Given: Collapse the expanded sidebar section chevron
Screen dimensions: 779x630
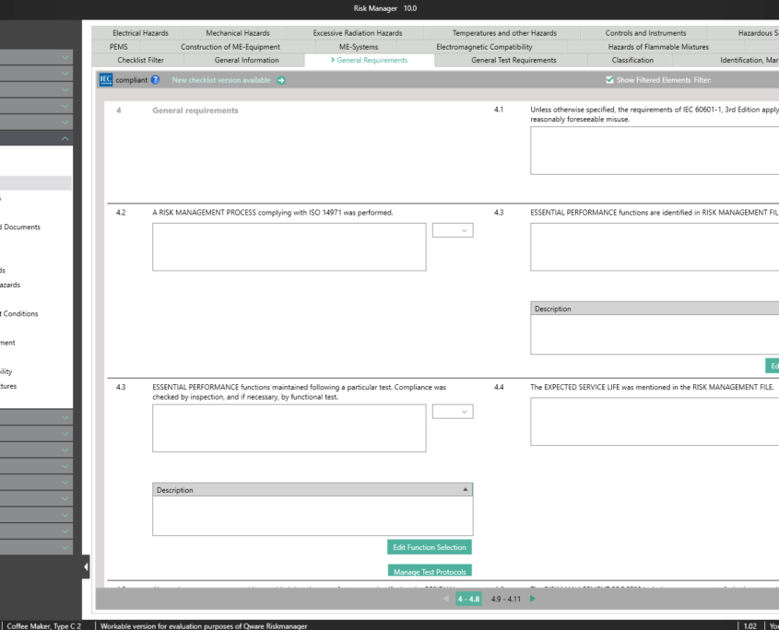Looking at the screenshot, I should click(x=65, y=137).
